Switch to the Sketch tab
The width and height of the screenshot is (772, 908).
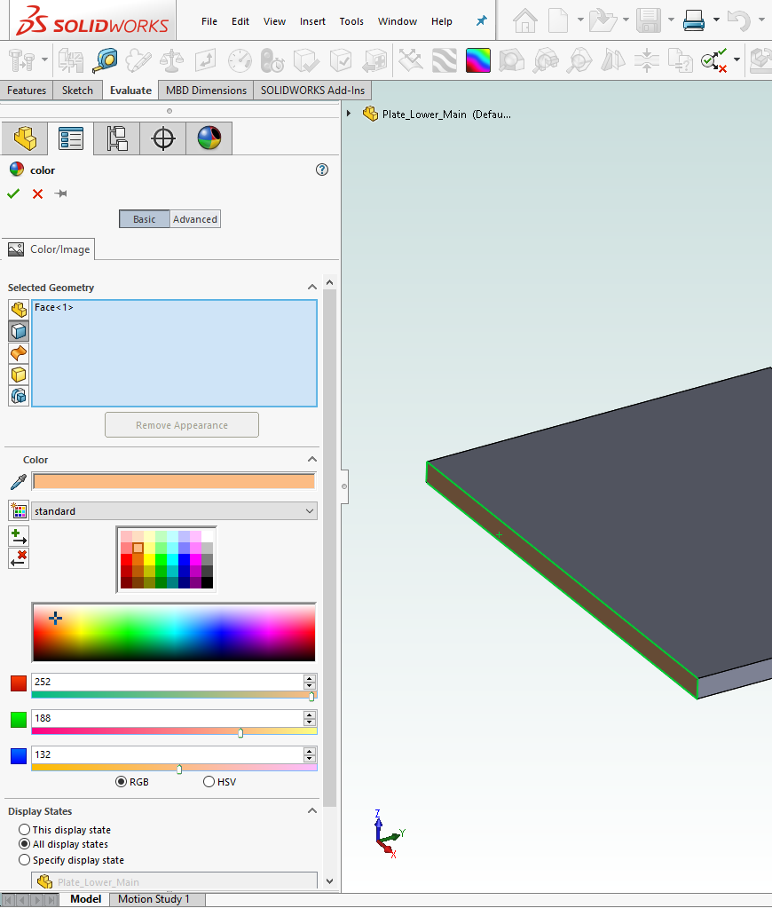[77, 91]
